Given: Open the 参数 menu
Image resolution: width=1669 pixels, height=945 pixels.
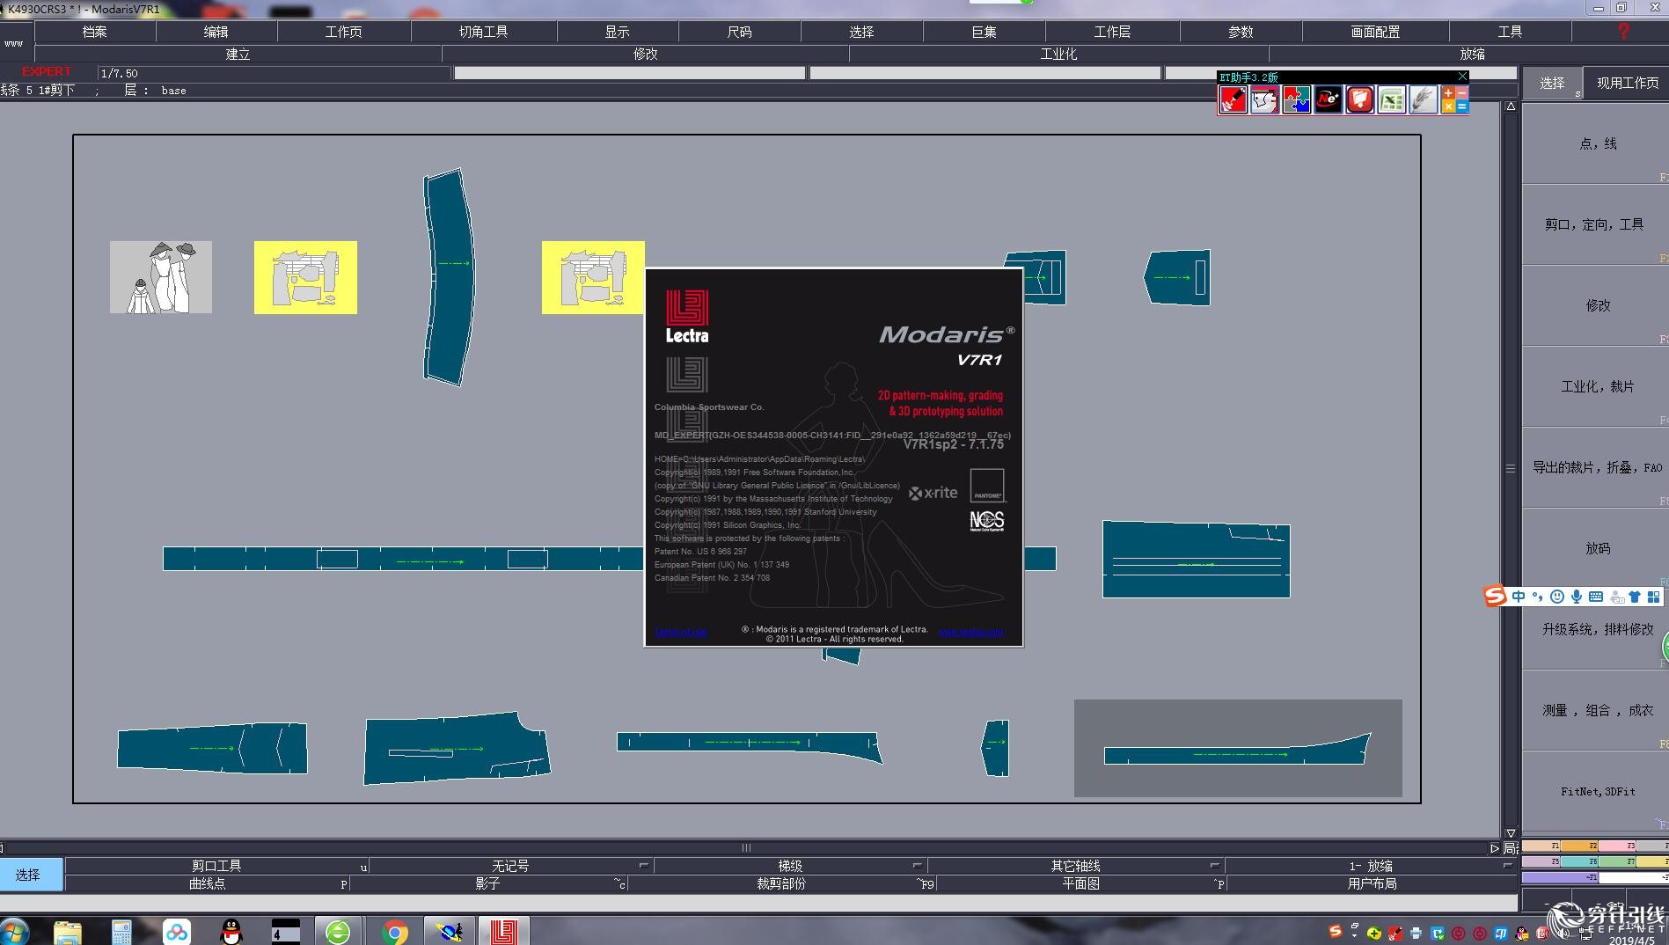Looking at the screenshot, I should (1241, 32).
